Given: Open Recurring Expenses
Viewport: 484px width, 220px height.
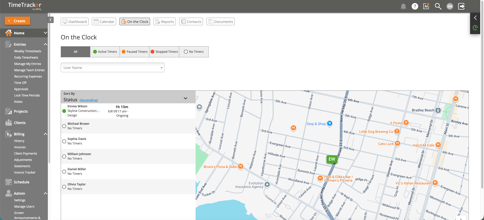Looking at the screenshot, I should click(x=28, y=76).
